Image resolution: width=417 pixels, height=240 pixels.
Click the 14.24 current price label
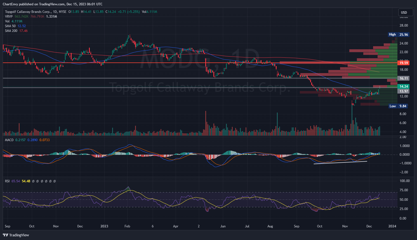[404, 87]
